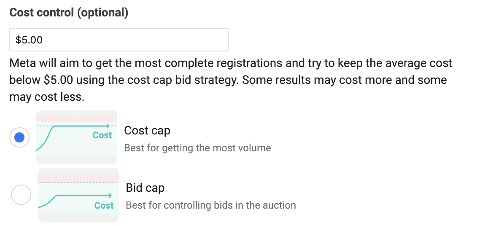The width and height of the screenshot is (480, 231).
Task: Click the $5.00 value in the text box
Action: point(29,40)
